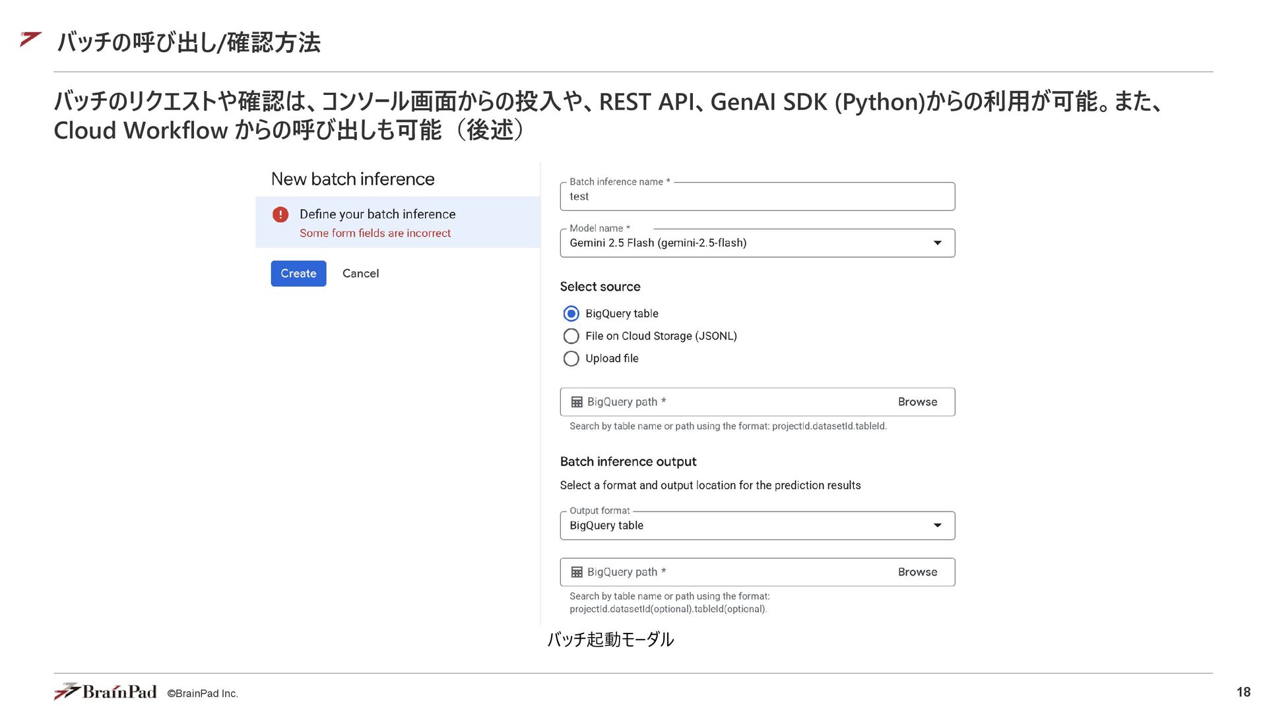1267x712 pixels.
Task: Click the バッチ起動モーダル caption
Action: coord(610,639)
